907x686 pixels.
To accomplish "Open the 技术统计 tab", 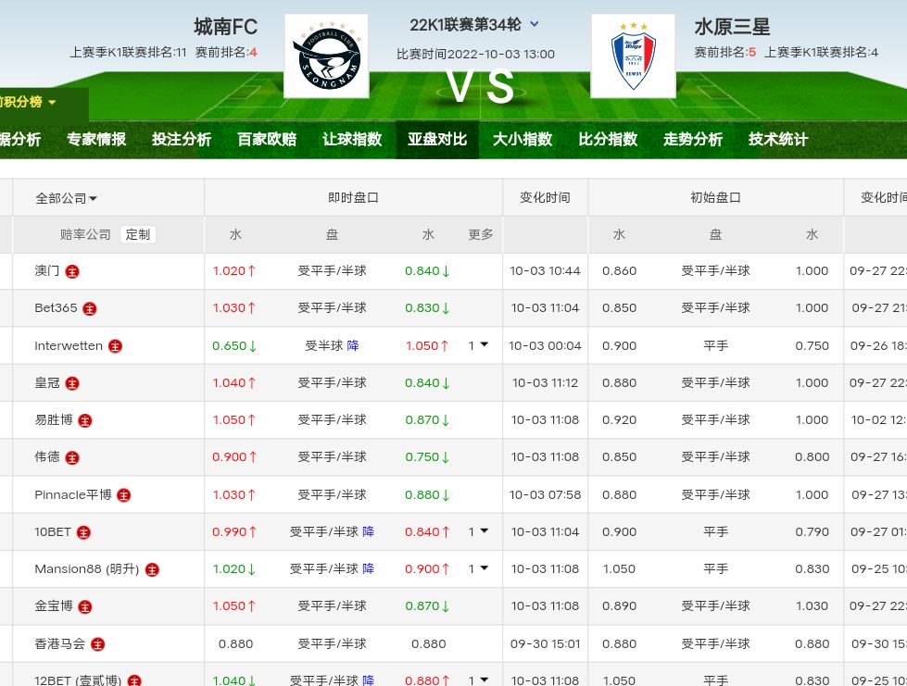I will click(x=778, y=140).
